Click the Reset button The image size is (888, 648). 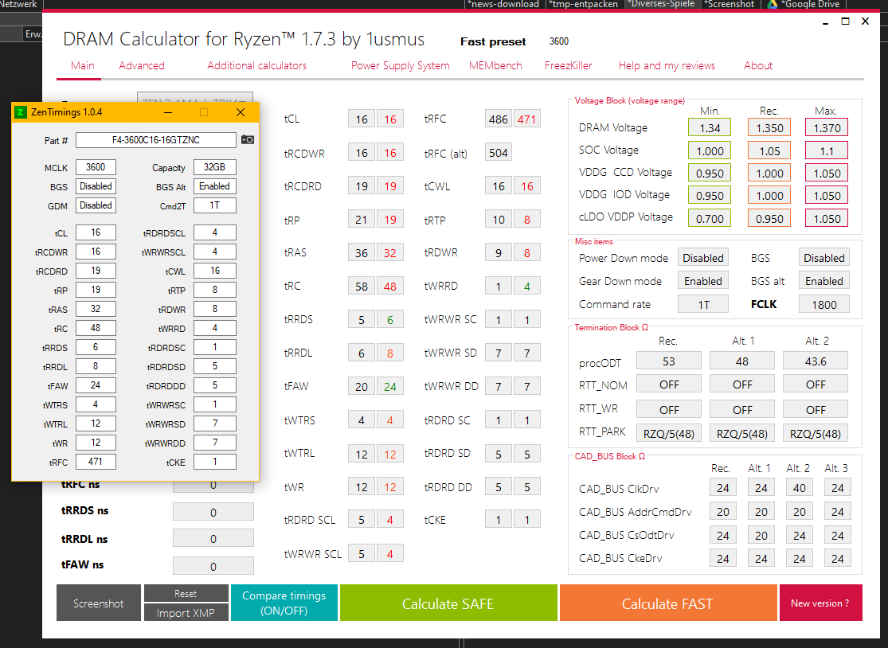tap(186, 593)
